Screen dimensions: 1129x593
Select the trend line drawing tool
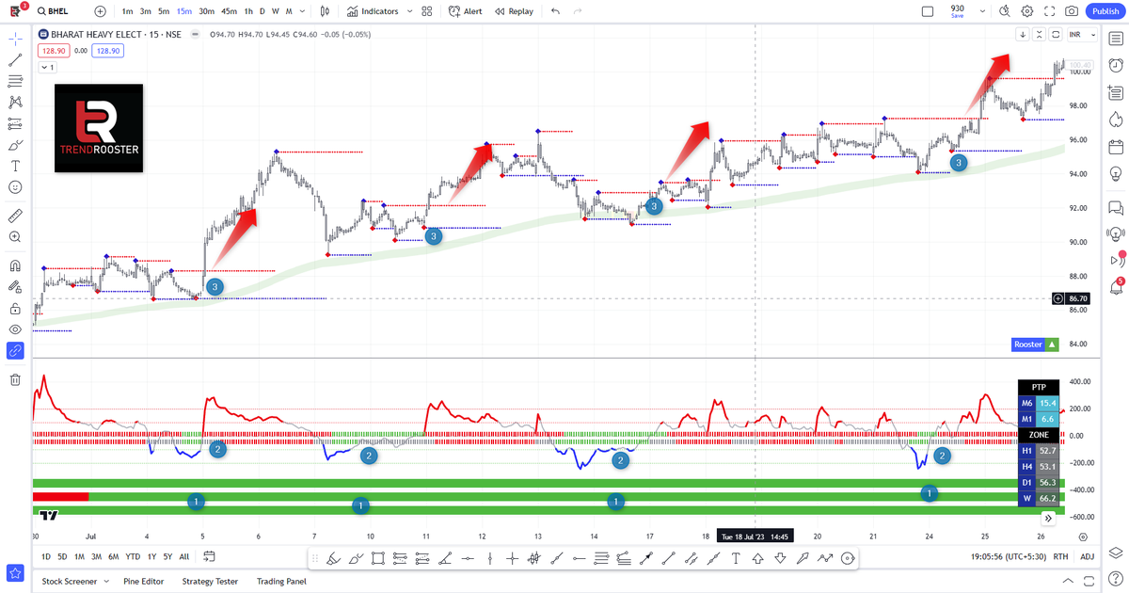(15, 60)
